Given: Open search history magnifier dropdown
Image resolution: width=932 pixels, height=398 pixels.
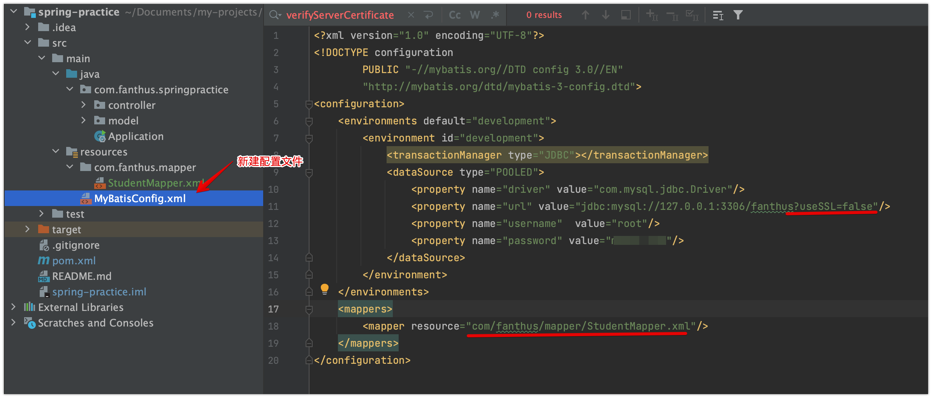Looking at the screenshot, I should pyautogui.click(x=275, y=15).
